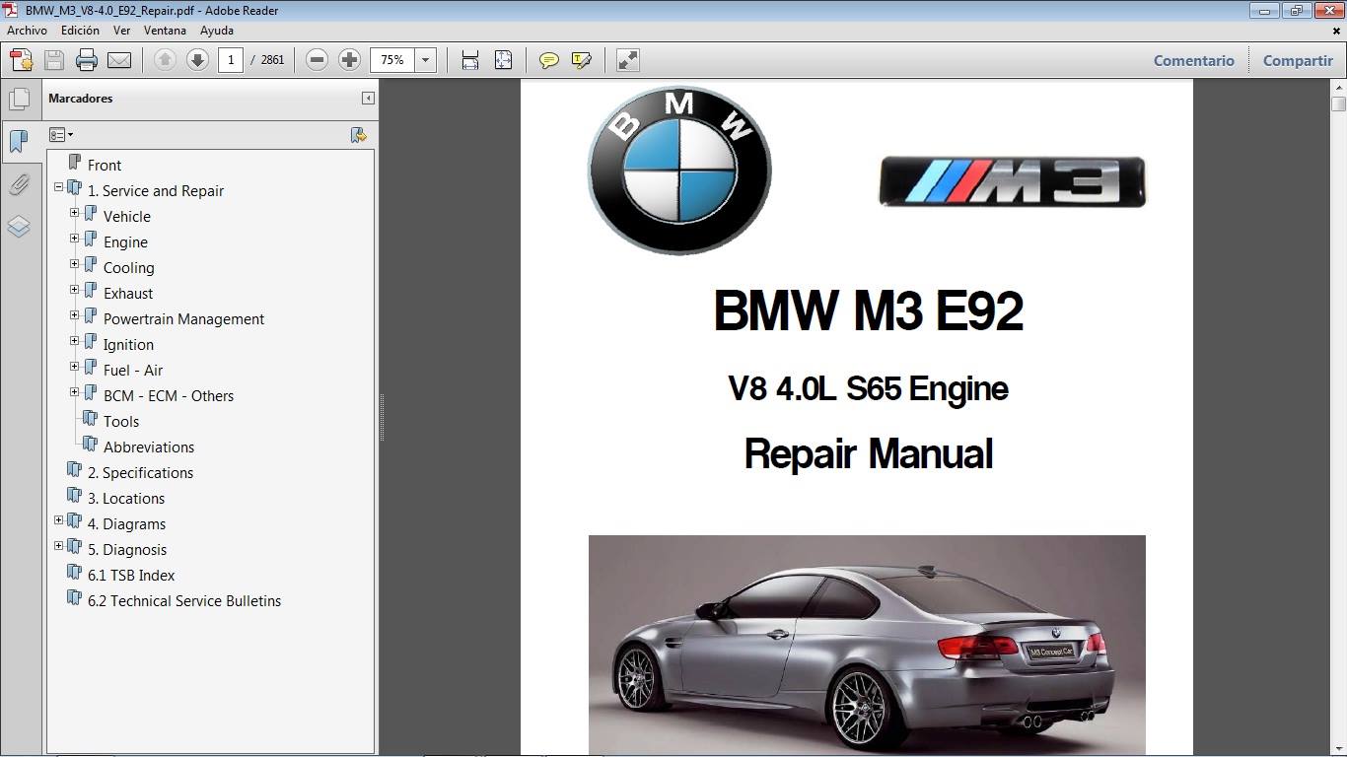1347x757 pixels.
Task: Collapse the Marcadores navigation pane
Action: pyautogui.click(x=368, y=99)
